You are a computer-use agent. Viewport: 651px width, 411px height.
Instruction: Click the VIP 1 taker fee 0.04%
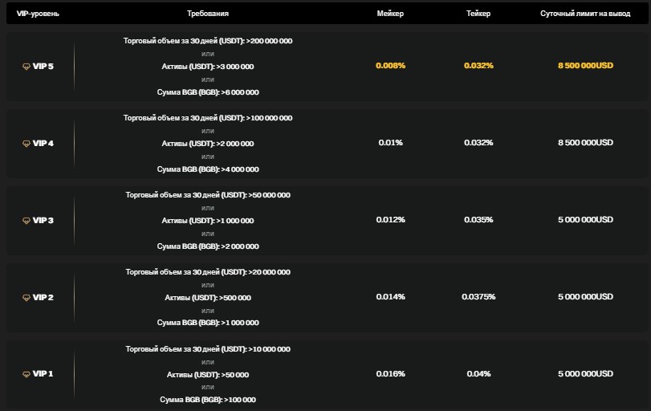[478, 374]
